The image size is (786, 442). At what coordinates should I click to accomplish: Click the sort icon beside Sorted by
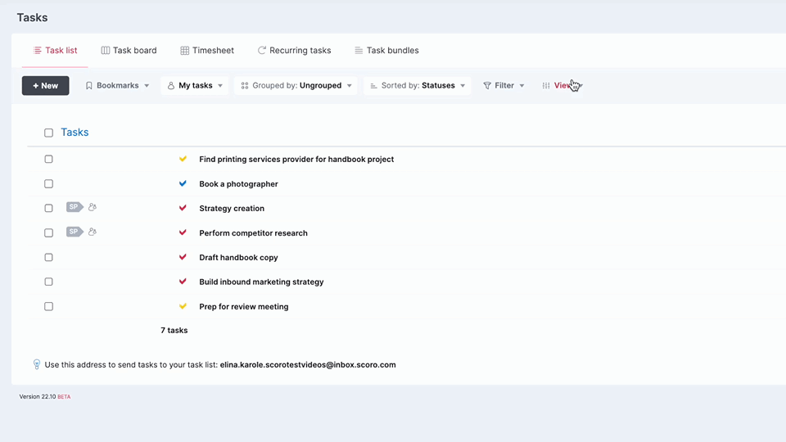pyautogui.click(x=373, y=86)
